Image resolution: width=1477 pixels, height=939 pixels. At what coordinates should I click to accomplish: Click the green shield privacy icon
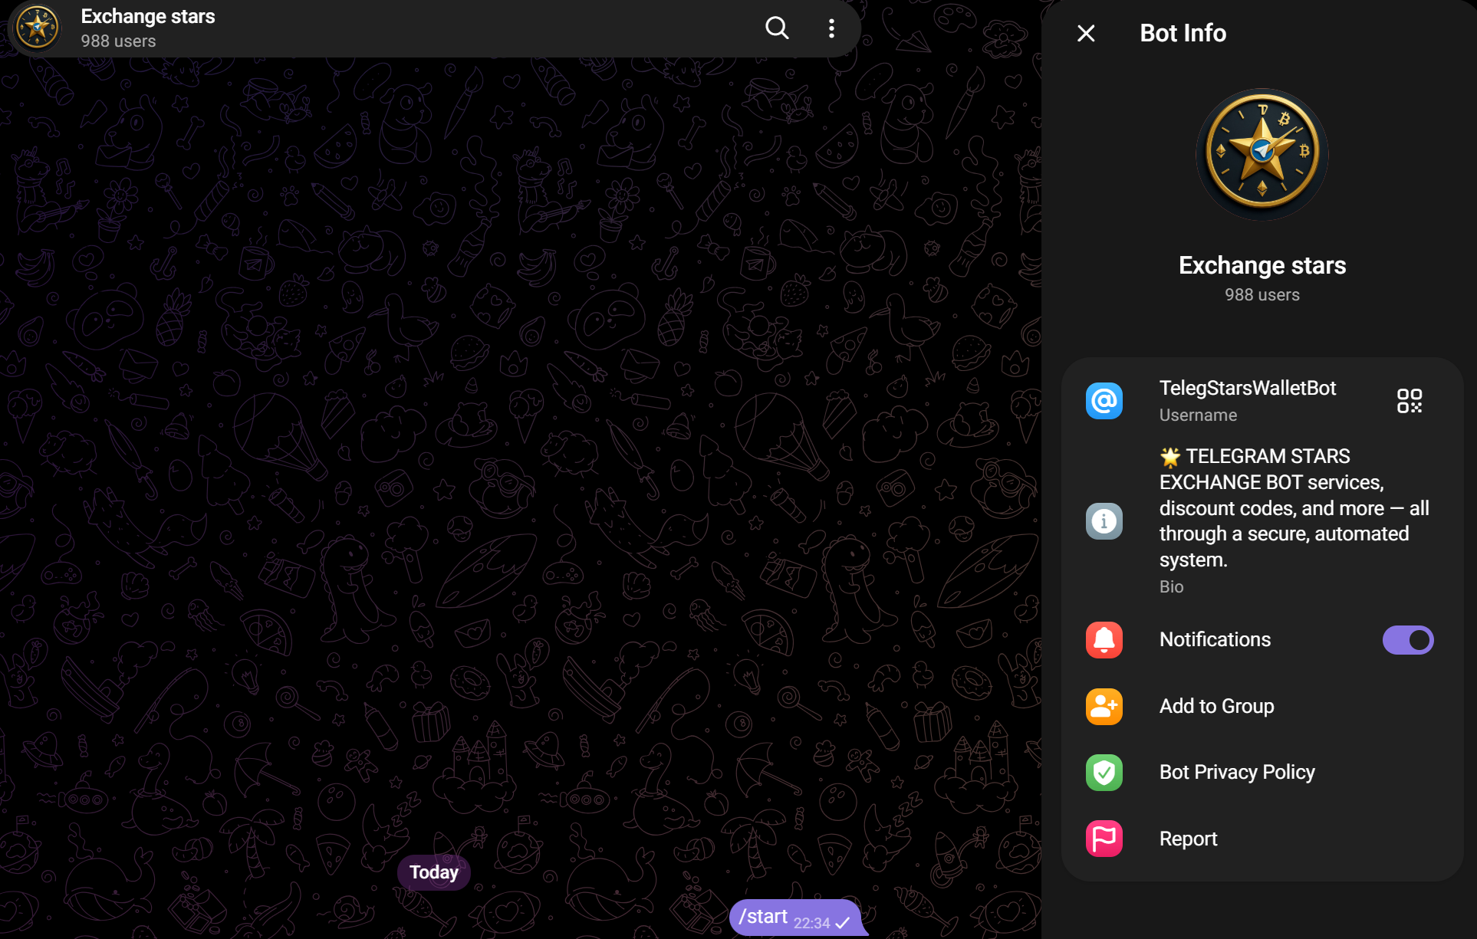(1104, 773)
